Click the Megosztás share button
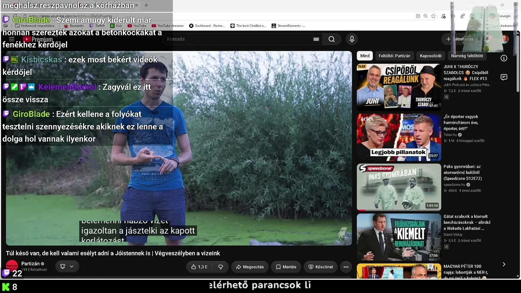The height and width of the screenshot is (293, 521). tap(250, 267)
